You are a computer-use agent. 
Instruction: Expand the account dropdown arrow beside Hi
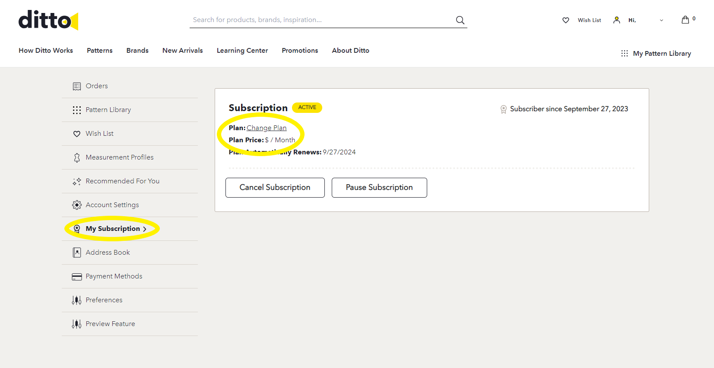661,20
